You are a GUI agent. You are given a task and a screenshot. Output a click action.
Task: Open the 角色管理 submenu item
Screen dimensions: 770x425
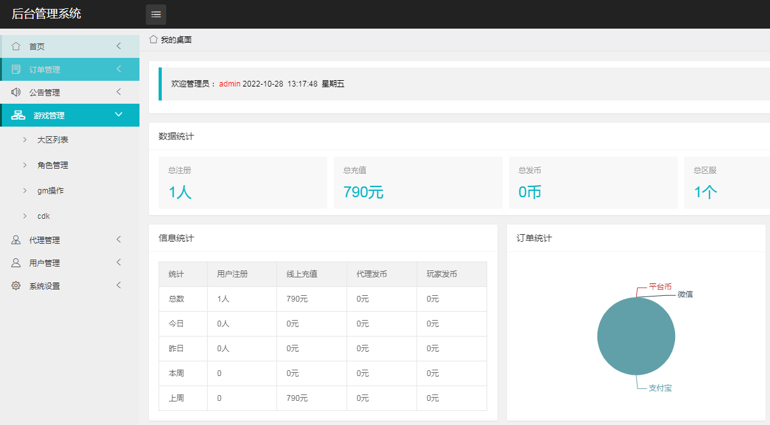point(53,165)
